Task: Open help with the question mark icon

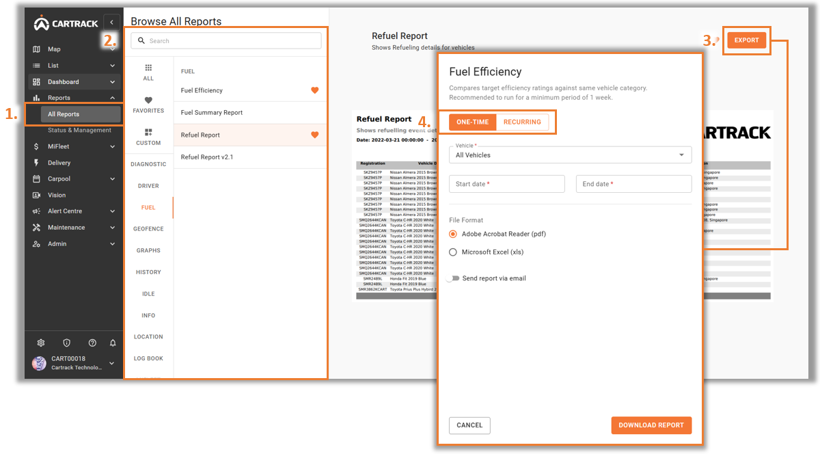Action: click(x=92, y=343)
